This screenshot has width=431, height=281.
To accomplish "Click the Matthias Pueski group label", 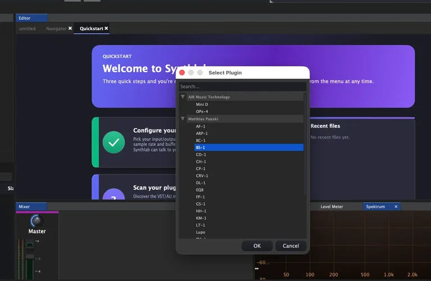I will (x=203, y=119).
